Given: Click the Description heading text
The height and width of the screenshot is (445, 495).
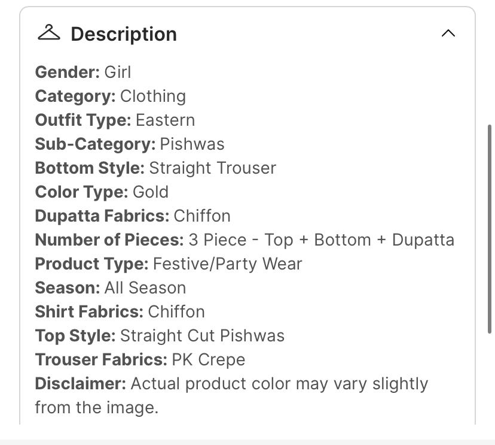Looking at the screenshot, I should click(x=123, y=34).
